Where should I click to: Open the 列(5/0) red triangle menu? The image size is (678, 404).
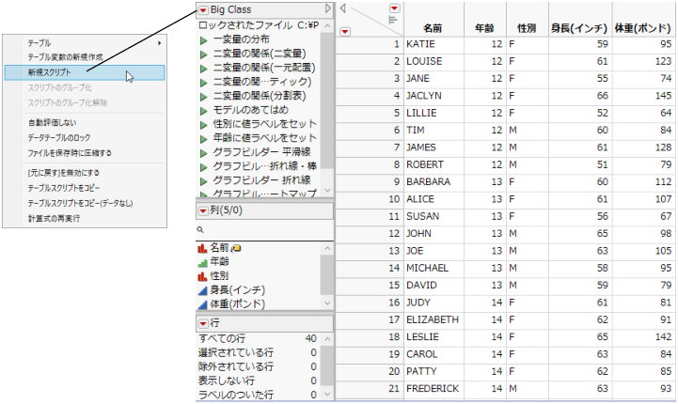click(x=202, y=210)
